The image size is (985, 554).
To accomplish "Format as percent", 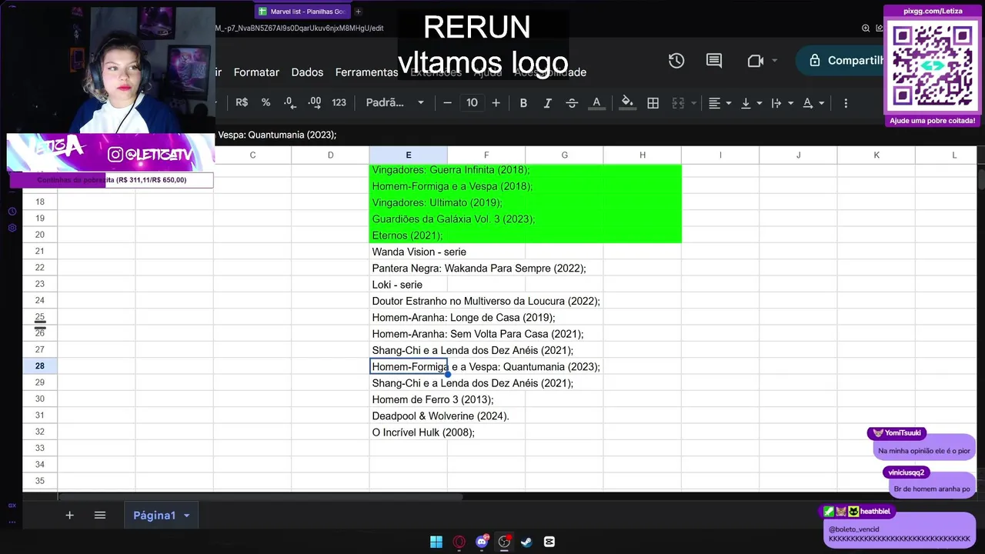I will tap(265, 102).
